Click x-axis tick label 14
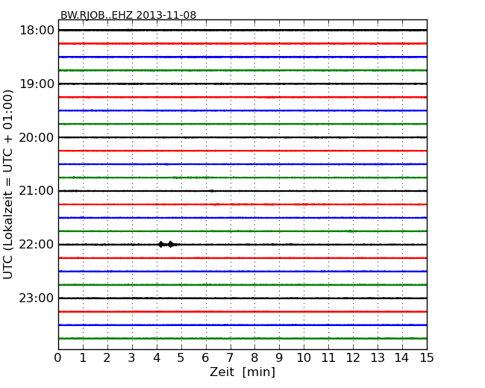The image size is (485, 388). (401, 357)
